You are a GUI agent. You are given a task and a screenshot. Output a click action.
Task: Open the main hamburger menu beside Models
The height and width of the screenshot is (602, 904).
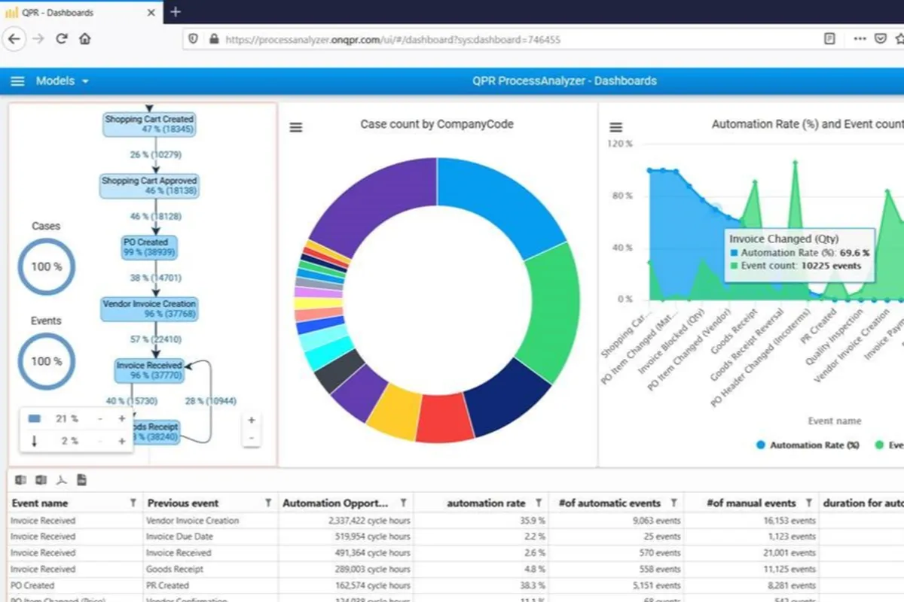[x=17, y=81]
